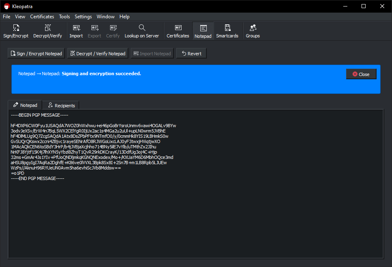Screen dimensions: 392x267
Task: Click the Export toolbar icon
Action: click(x=95, y=31)
